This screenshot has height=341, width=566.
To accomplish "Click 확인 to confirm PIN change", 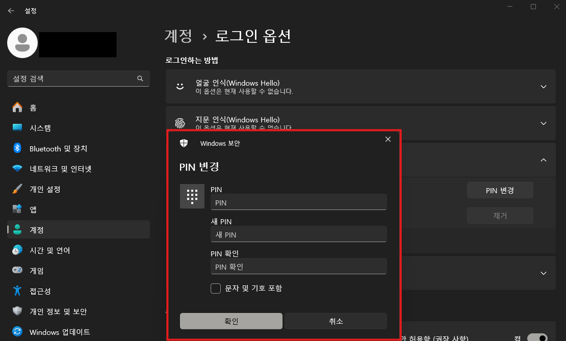I will point(231,321).
